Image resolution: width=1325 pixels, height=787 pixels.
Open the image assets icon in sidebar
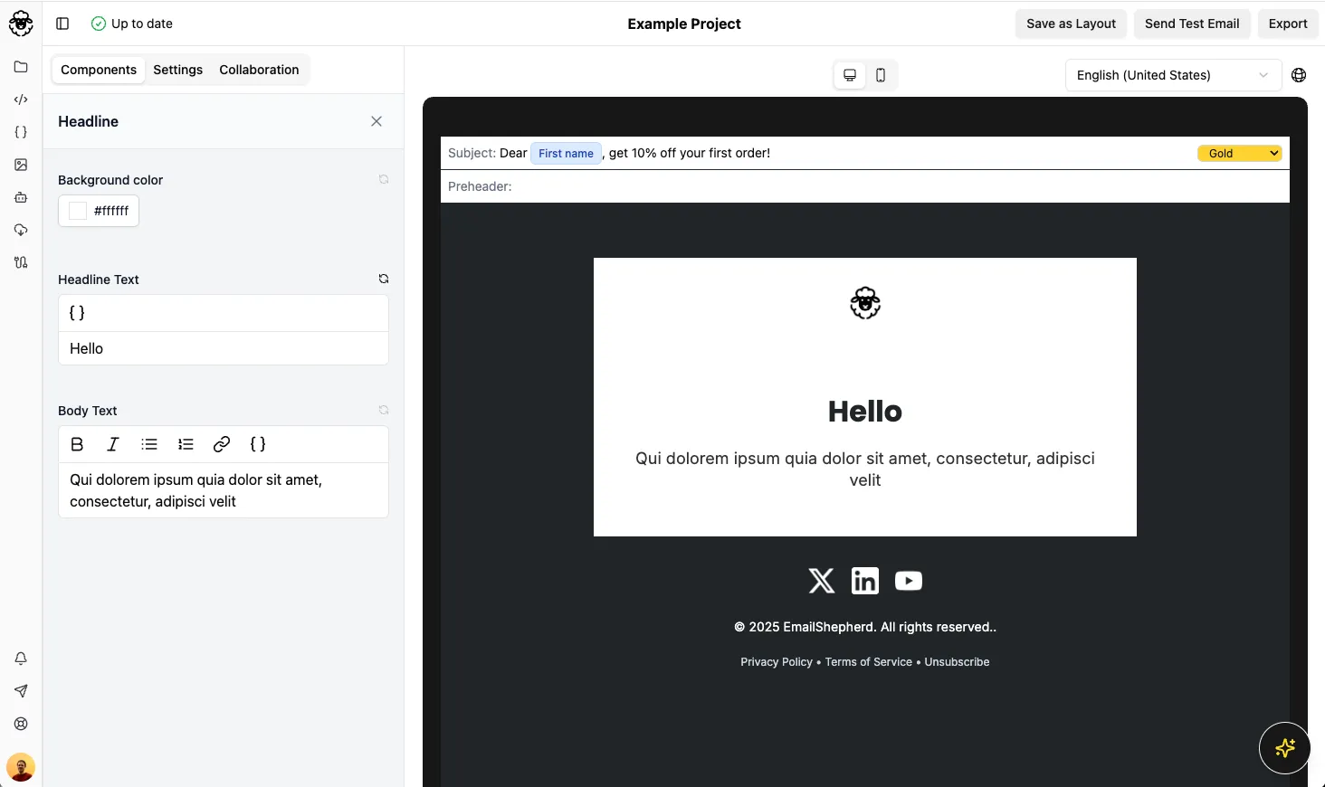(x=21, y=165)
